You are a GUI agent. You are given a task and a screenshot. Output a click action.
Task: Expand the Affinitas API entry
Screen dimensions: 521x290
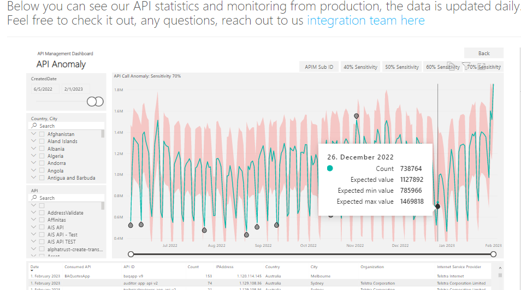pyautogui.click(x=34, y=220)
